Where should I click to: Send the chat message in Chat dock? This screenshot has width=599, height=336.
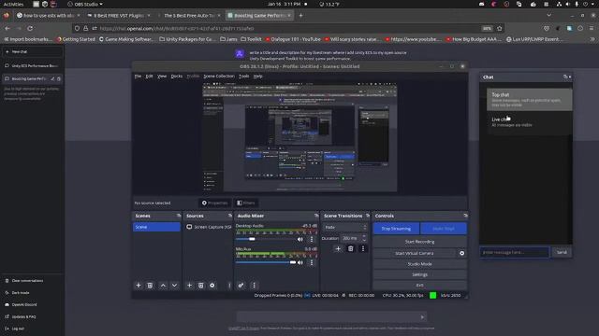[x=562, y=252]
